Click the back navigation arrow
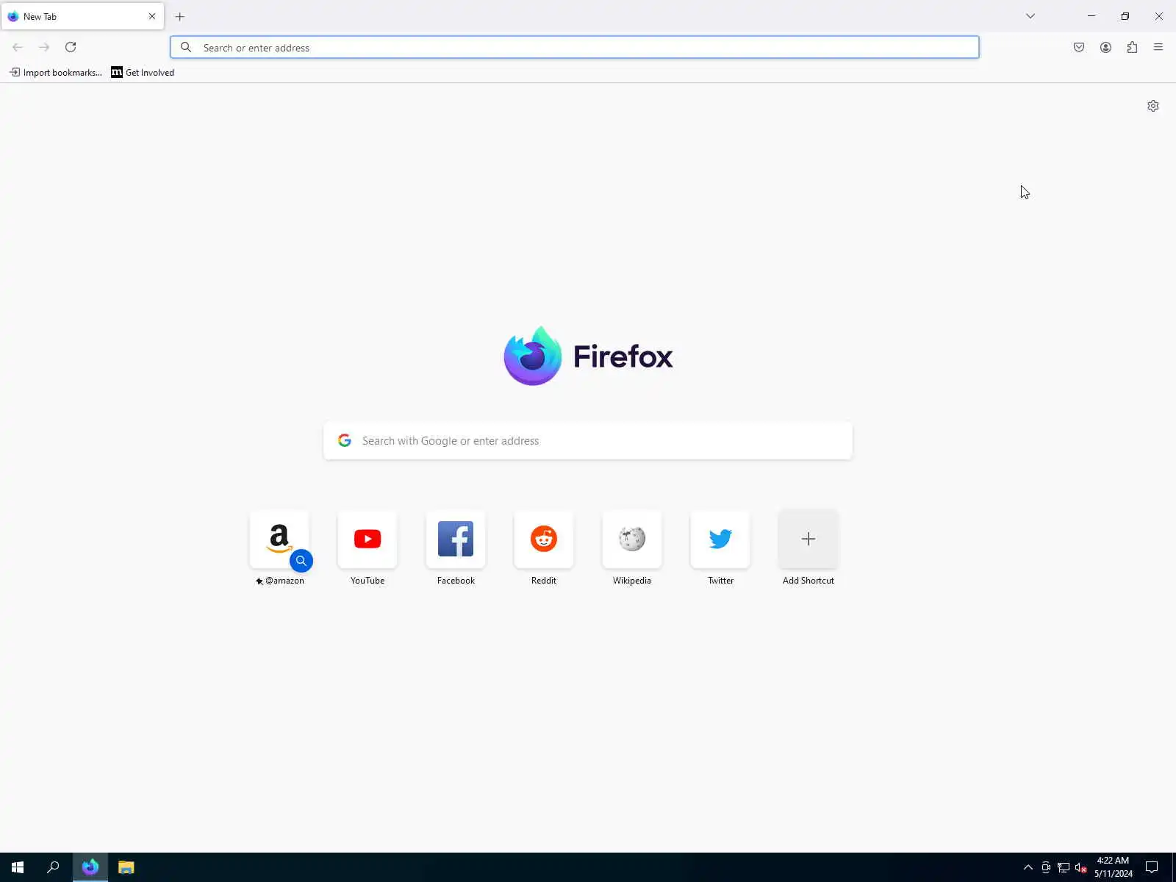 point(18,47)
